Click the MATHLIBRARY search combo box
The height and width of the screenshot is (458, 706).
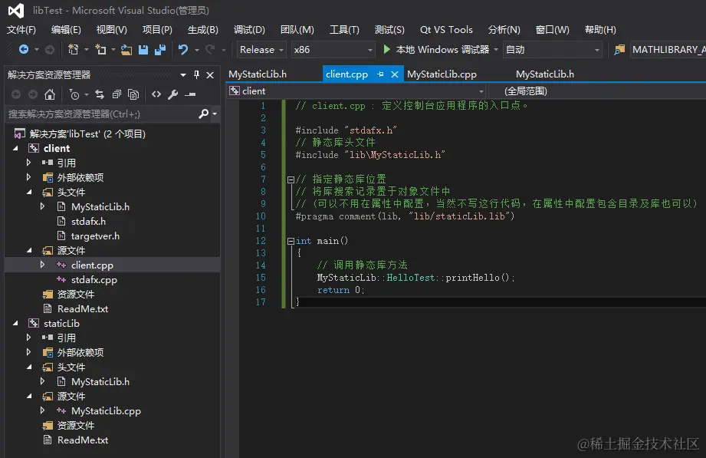668,50
